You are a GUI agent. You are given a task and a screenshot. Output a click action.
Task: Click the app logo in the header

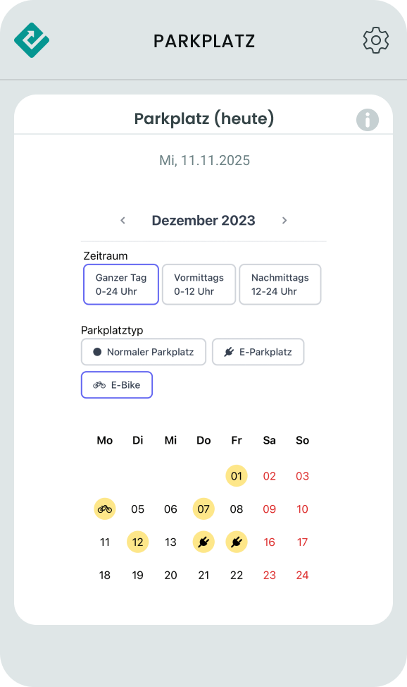tap(31, 40)
